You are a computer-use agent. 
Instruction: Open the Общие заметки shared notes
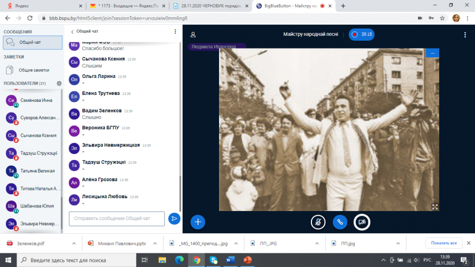pyautogui.click(x=33, y=70)
